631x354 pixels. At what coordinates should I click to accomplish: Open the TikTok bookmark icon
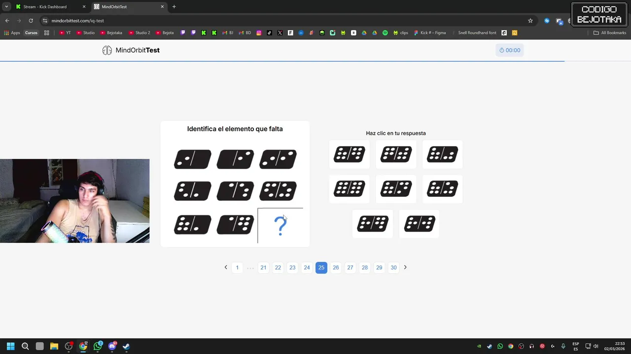tap(269, 33)
